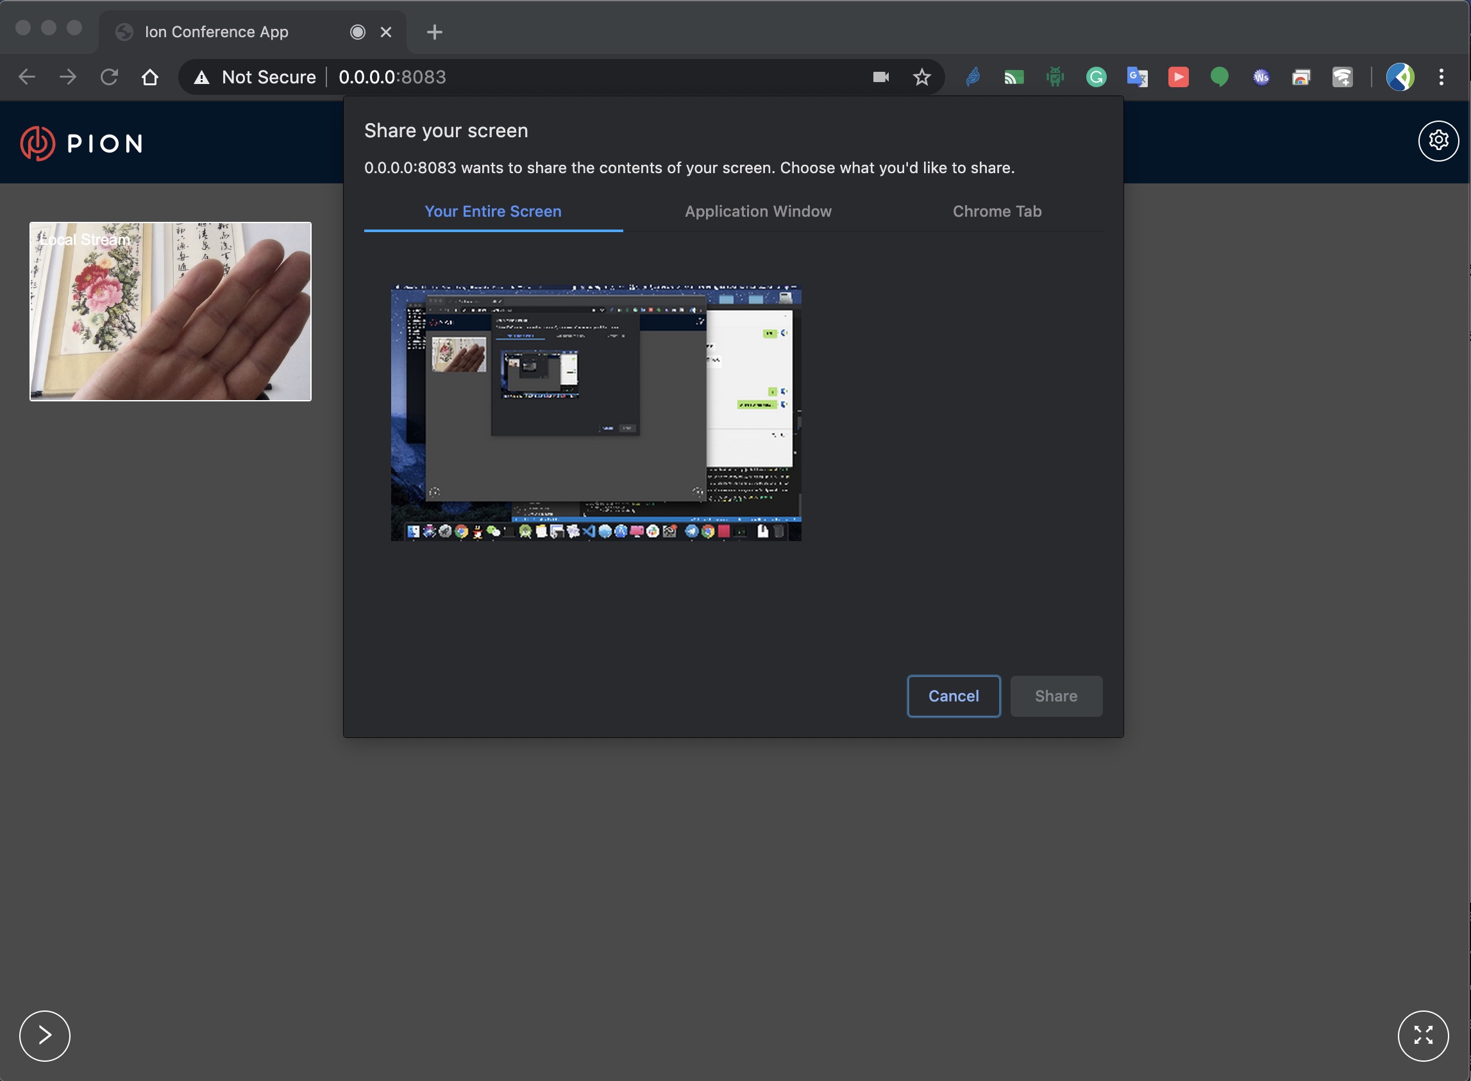Open the Grammarly extension icon
The width and height of the screenshot is (1471, 1081).
[1096, 77]
